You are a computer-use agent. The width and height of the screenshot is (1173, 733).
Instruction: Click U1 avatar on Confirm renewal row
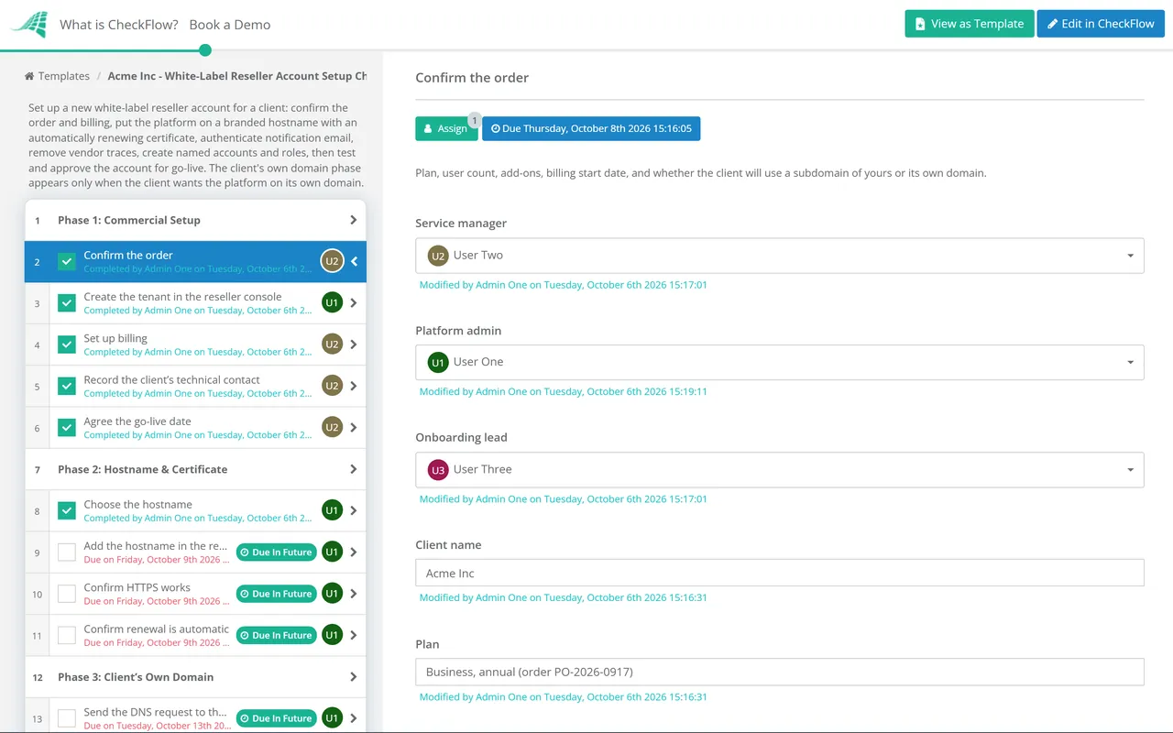(x=332, y=635)
